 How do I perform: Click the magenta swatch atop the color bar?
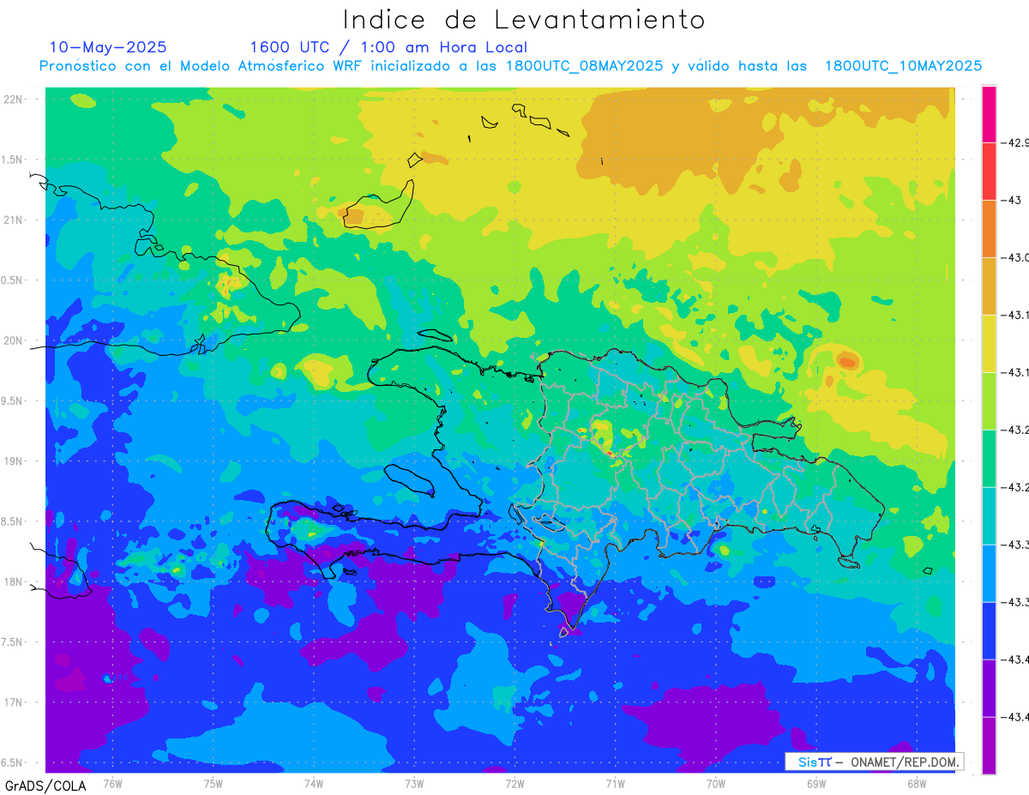989,114
